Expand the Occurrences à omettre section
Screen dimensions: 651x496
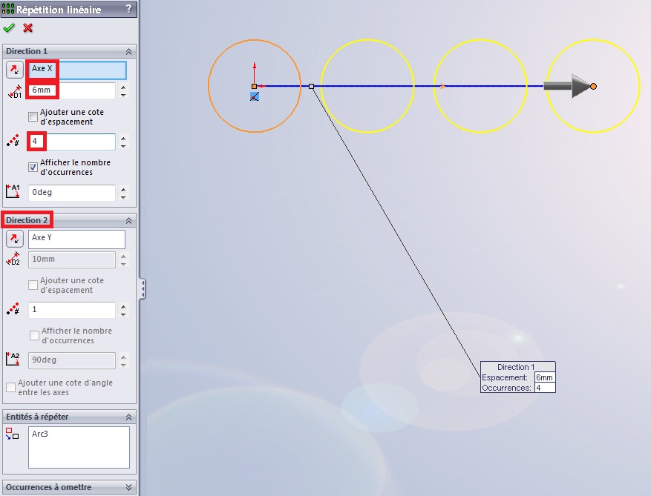tap(129, 487)
